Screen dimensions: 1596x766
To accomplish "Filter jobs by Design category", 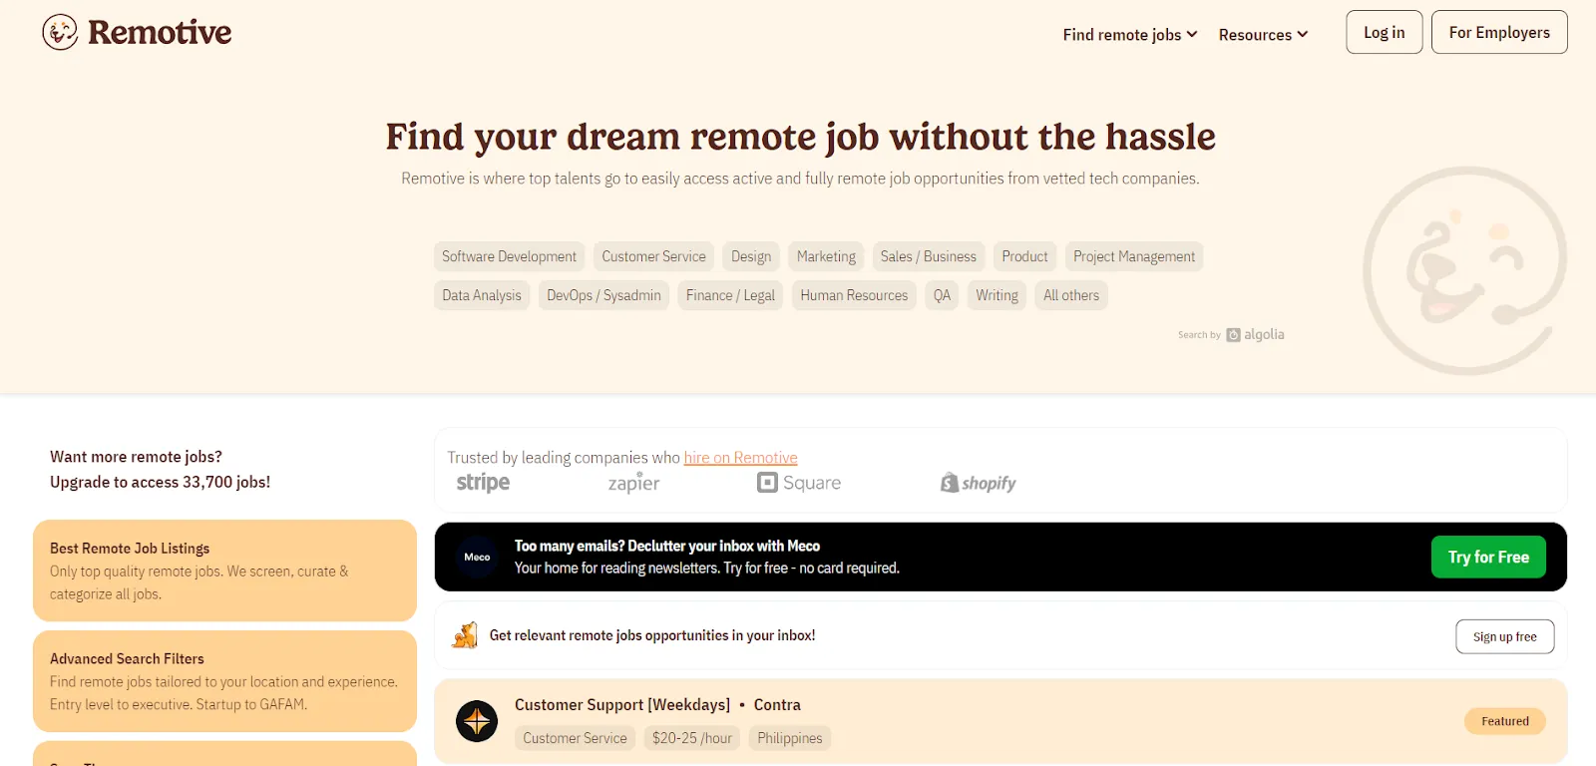I will click(x=751, y=256).
